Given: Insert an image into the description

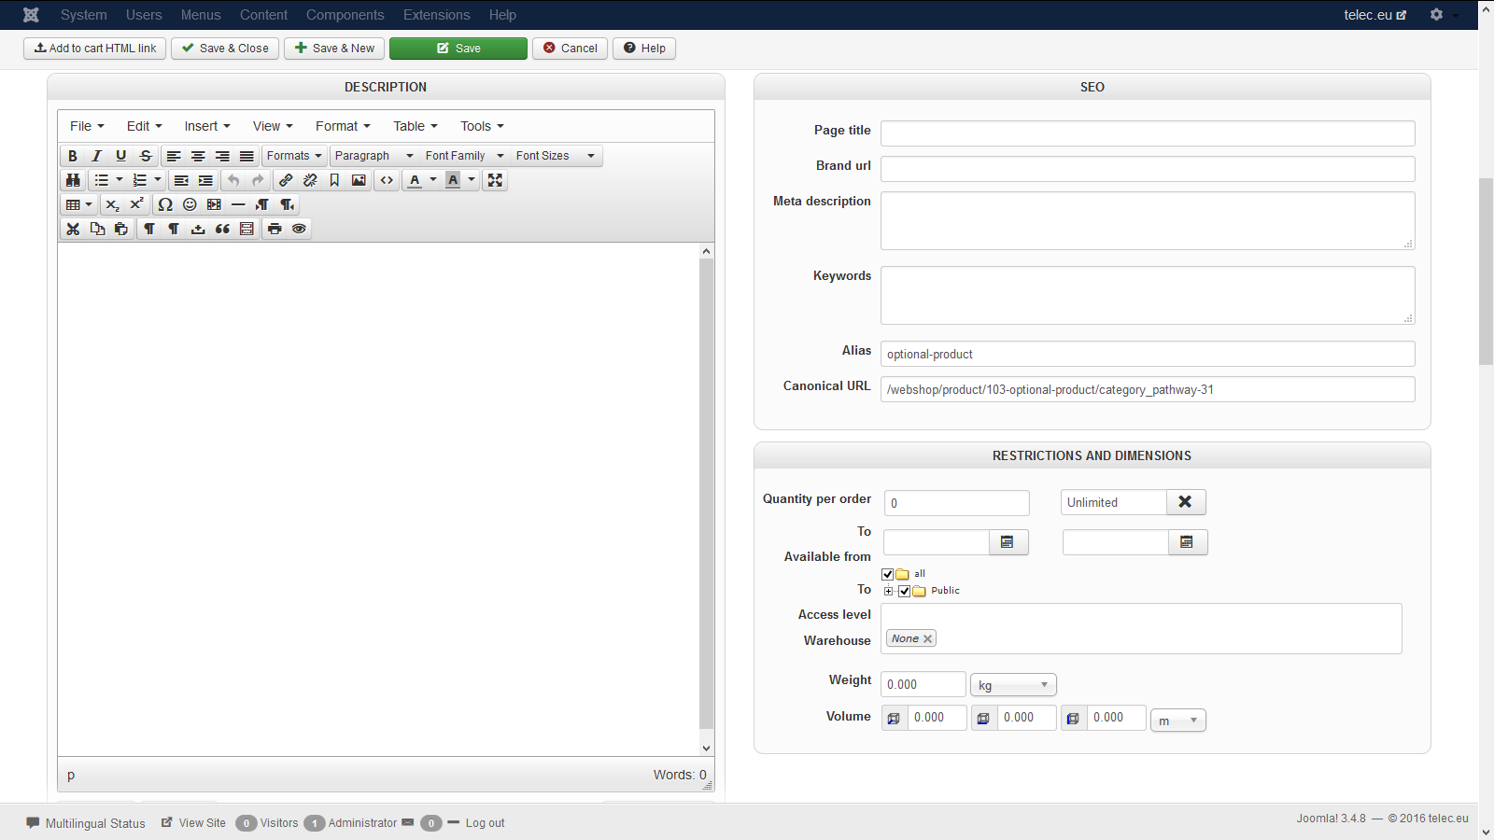Looking at the screenshot, I should coord(359,180).
